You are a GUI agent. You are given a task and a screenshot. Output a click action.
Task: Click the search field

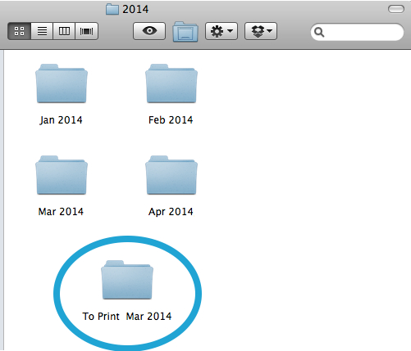coord(357,32)
